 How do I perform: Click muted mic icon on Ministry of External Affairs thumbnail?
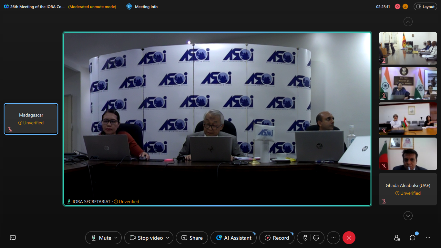(x=384, y=96)
